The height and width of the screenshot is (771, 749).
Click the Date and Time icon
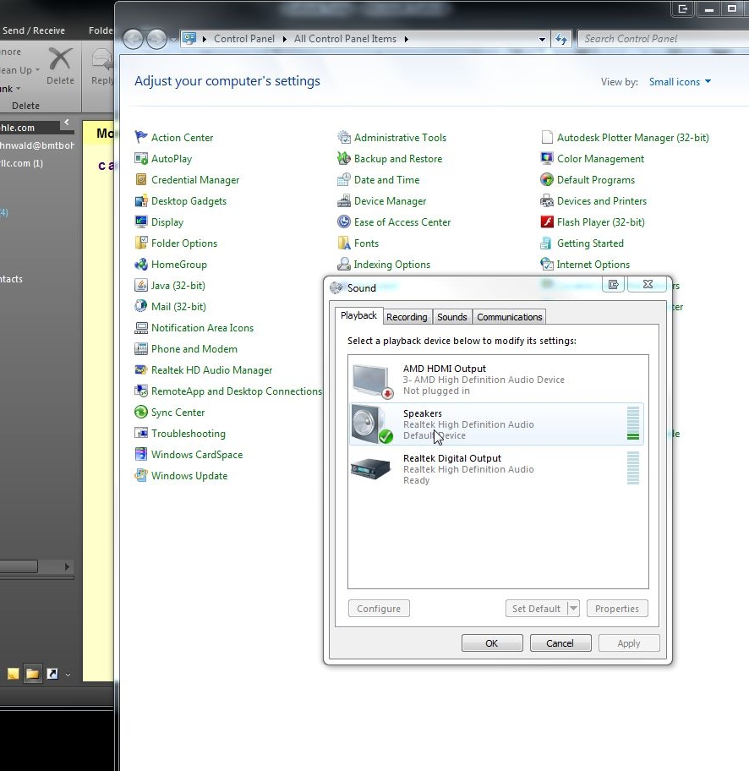344,179
